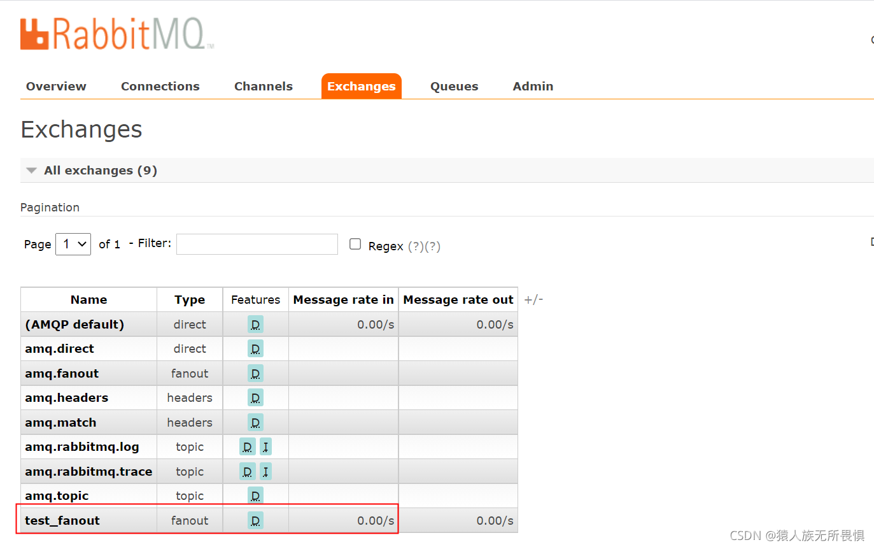874x547 pixels.
Task: Open the Page number dropdown
Action: coord(73,244)
